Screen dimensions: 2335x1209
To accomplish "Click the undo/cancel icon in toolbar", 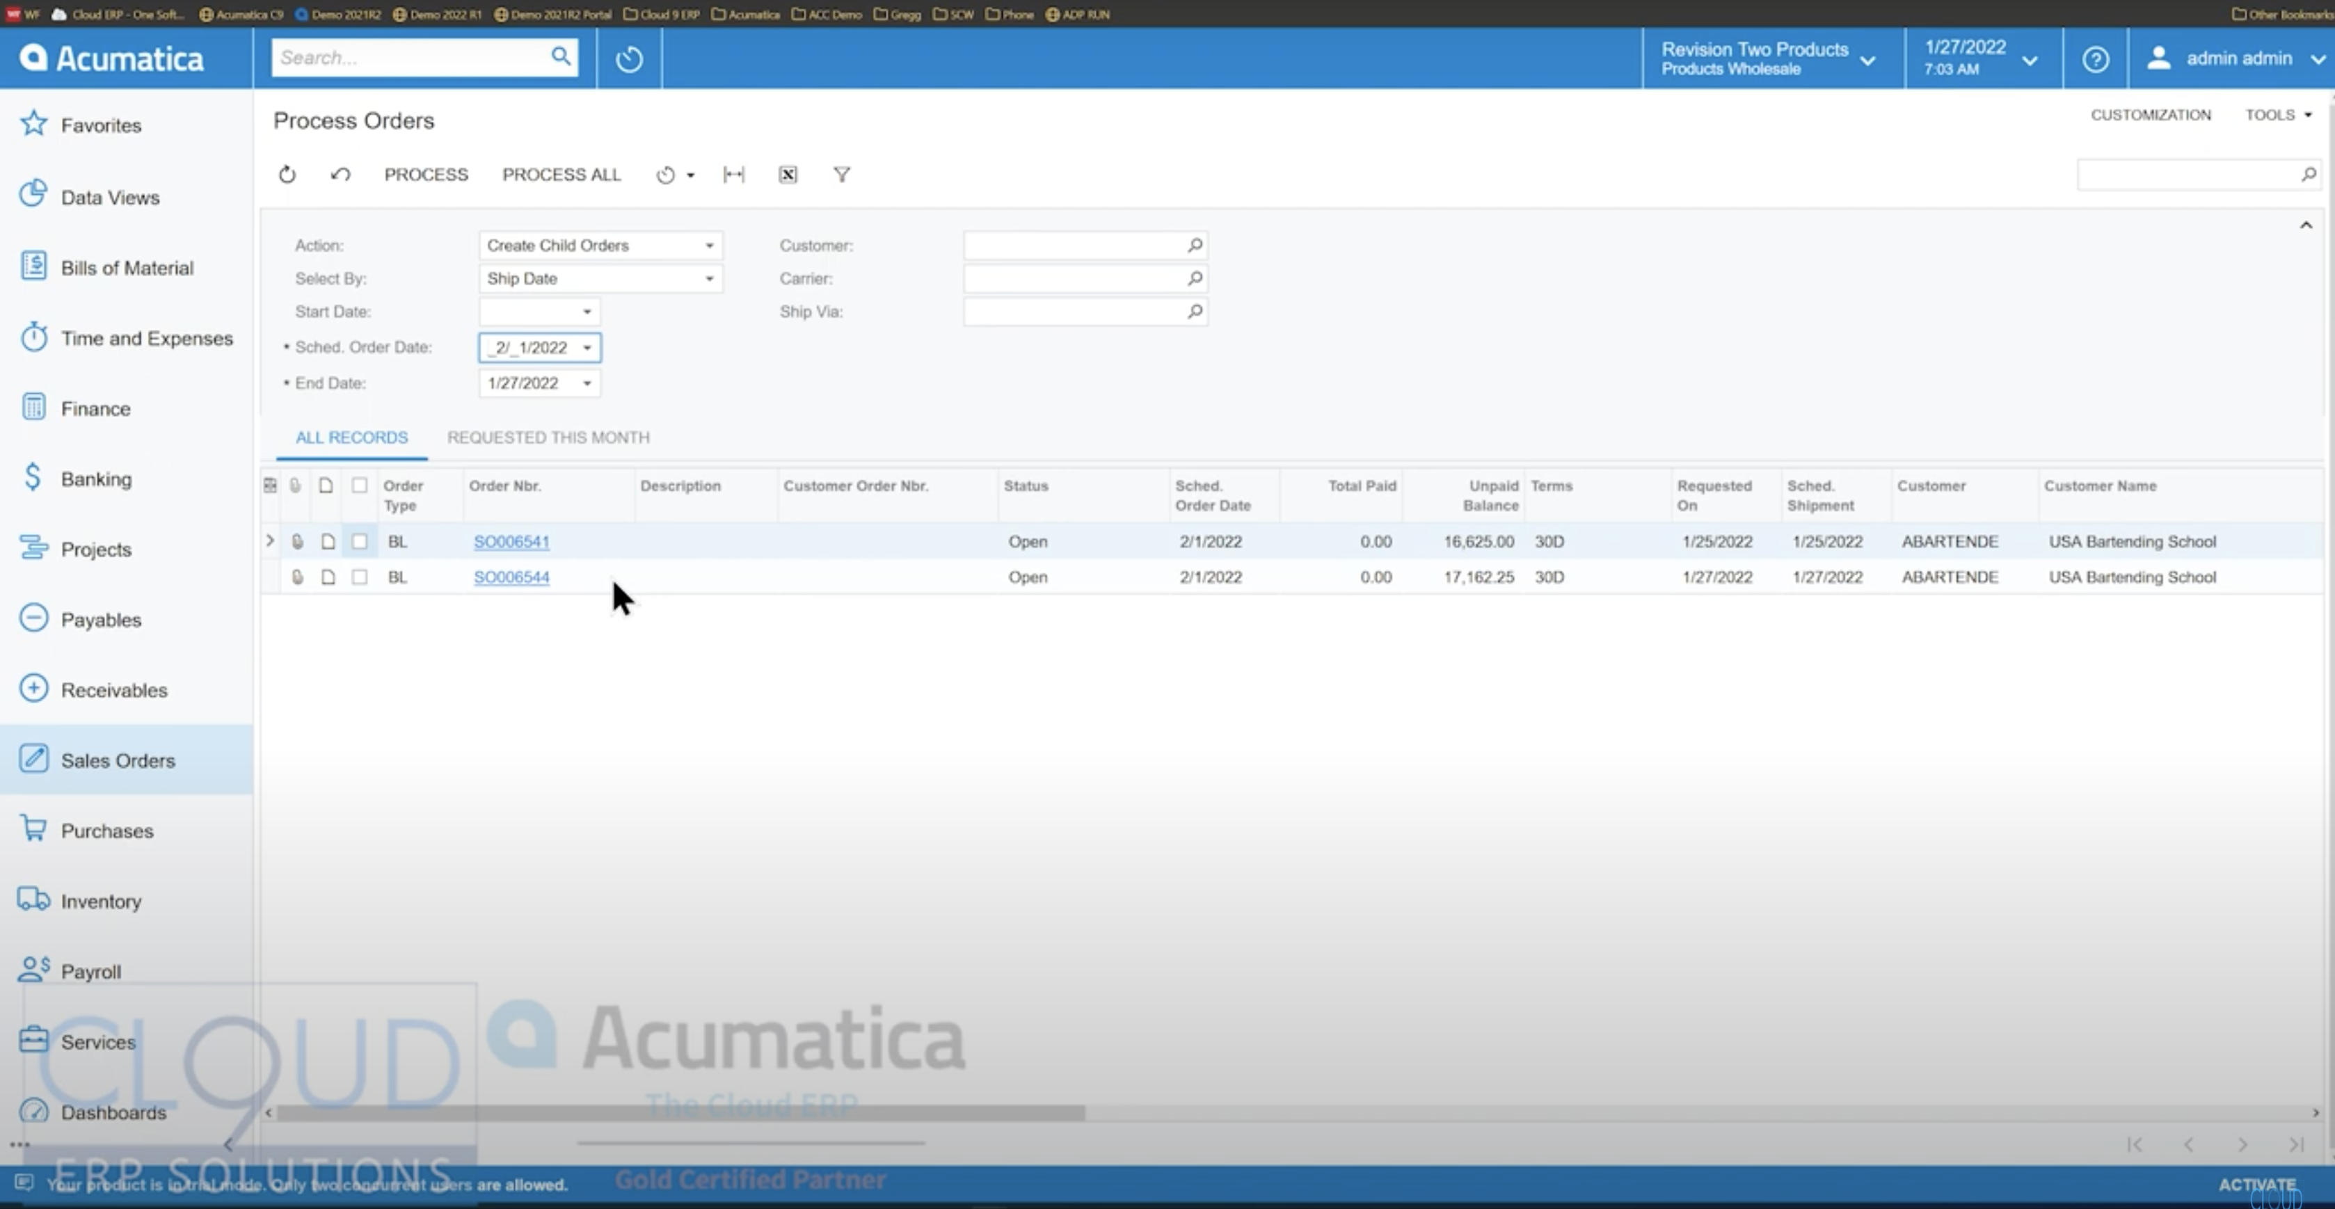I will [340, 174].
